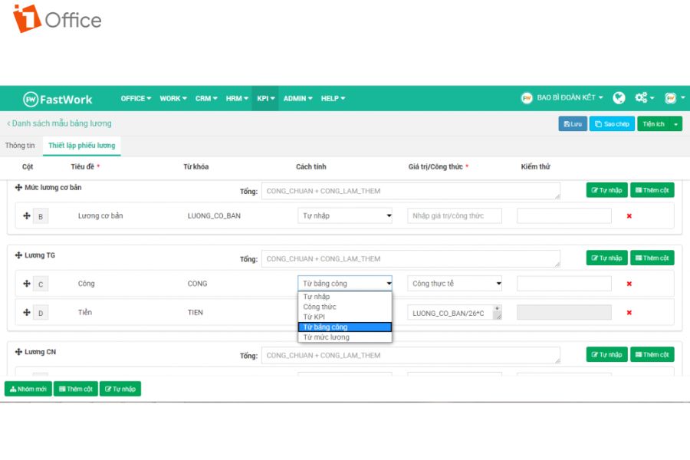
Task: Delete the Lương cơ bản row
Action: coord(629,216)
